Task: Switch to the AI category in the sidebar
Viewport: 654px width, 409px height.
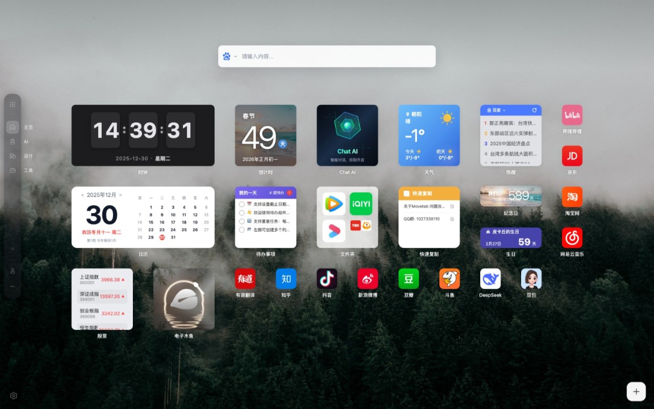Action: tap(13, 141)
